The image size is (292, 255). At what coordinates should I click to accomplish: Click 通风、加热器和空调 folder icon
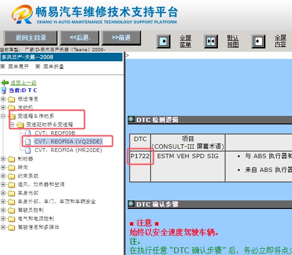click(11, 185)
